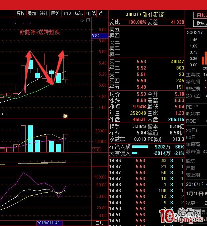Click the 流通 6.56亿 value

coord(177,133)
